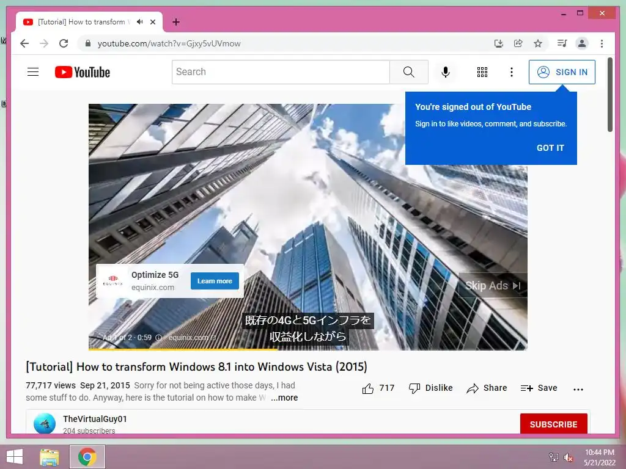626x469 pixels.
Task: Click the equinix.com link in ad overlay
Action: click(191, 337)
